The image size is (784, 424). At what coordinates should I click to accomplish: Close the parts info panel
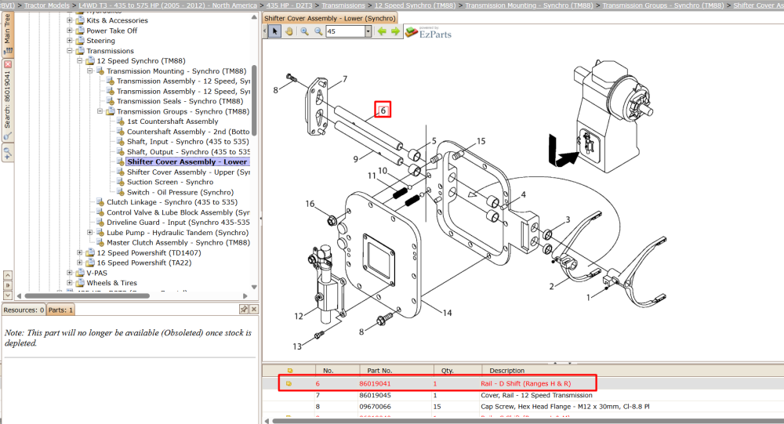254,310
